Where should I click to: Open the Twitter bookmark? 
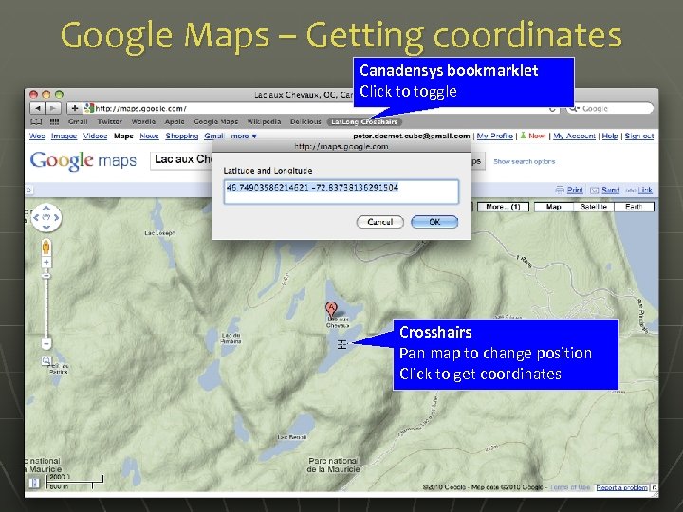[110, 122]
